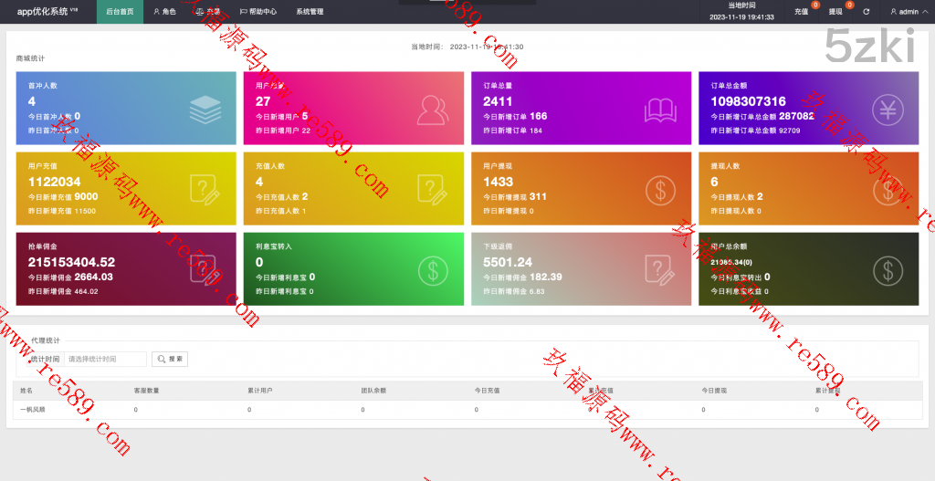Click the dollar icon on 利息宝转入 card
Image resolution: width=935 pixels, height=481 pixels.
[432, 270]
